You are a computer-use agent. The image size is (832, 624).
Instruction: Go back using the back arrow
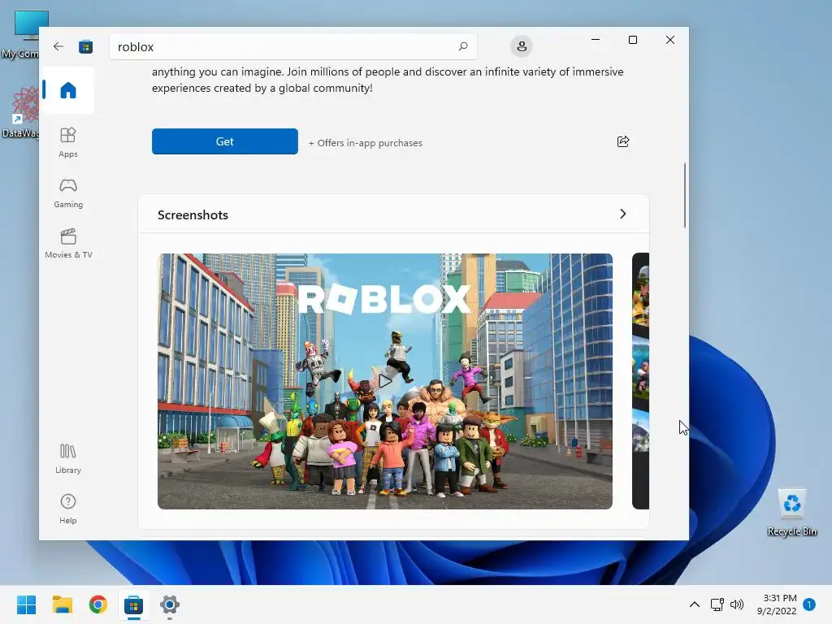coord(58,46)
